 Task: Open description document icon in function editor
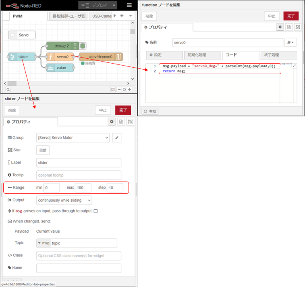pyautogui.click(x=289, y=27)
